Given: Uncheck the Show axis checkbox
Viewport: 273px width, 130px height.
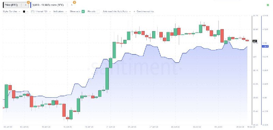Looking at the screenshot, I should 83,12.
